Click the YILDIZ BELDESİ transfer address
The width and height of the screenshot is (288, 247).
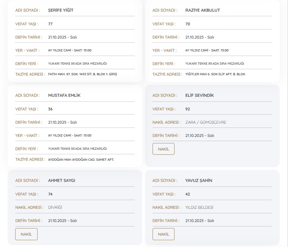pyautogui.click(x=199, y=207)
